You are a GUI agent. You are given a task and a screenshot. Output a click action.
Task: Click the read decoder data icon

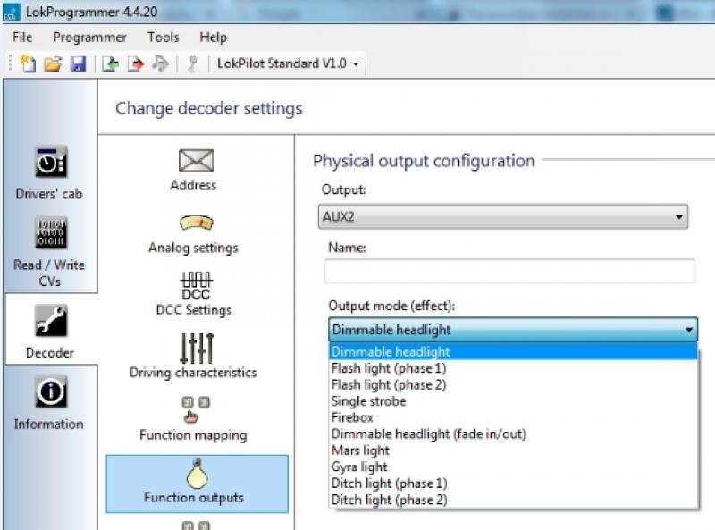tap(110, 63)
